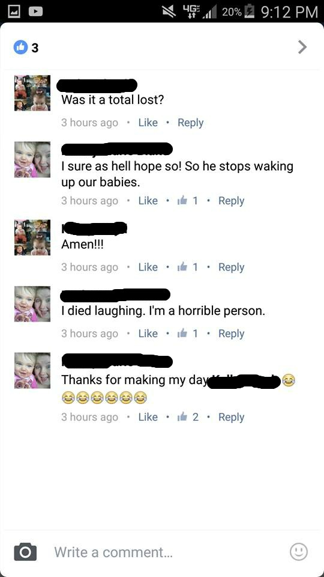This screenshot has width=324, height=577.
Task: Focus the 'Write a comment...' field
Action: click(x=169, y=552)
